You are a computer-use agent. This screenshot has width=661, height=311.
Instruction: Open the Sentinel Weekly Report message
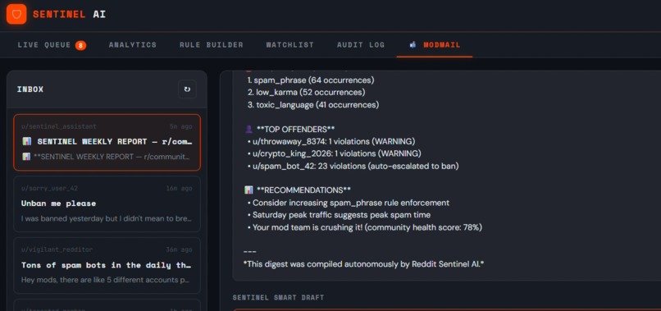(107, 142)
